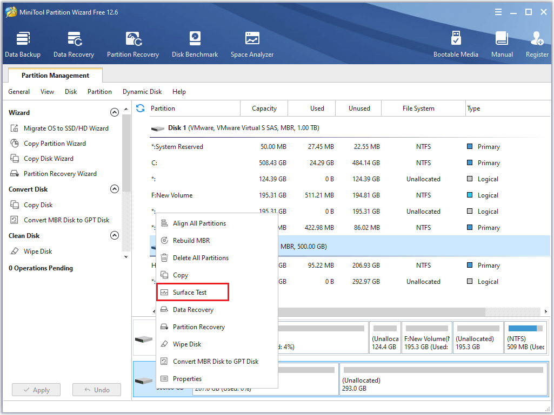This screenshot has height=415, width=554.
Task: Collapse the Convert Disk section
Action: [114, 189]
